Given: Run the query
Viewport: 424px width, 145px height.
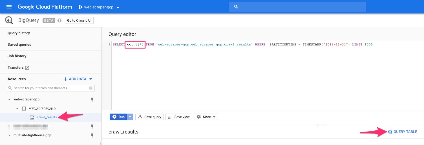Looking at the screenshot, I should coord(118,117).
